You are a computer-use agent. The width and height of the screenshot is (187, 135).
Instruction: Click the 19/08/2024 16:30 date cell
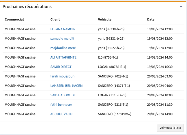[160, 67]
